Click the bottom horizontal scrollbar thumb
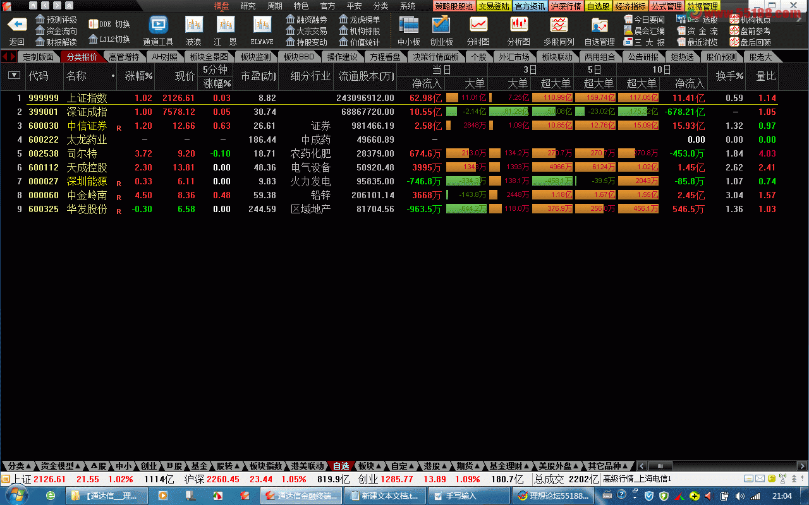Viewport: 809px width, 505px height. click(660, 466)
